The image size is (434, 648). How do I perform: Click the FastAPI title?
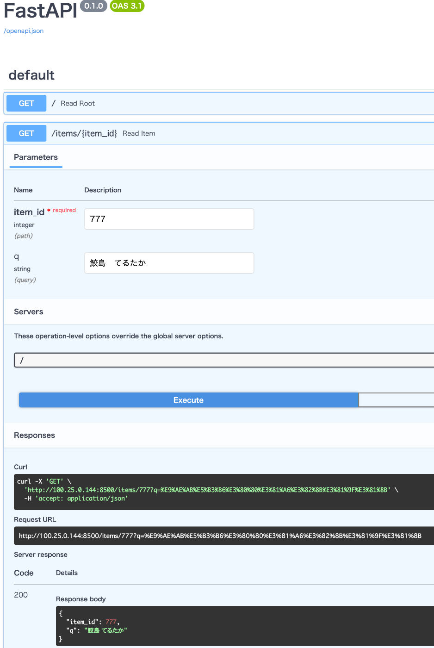point(40,11)
